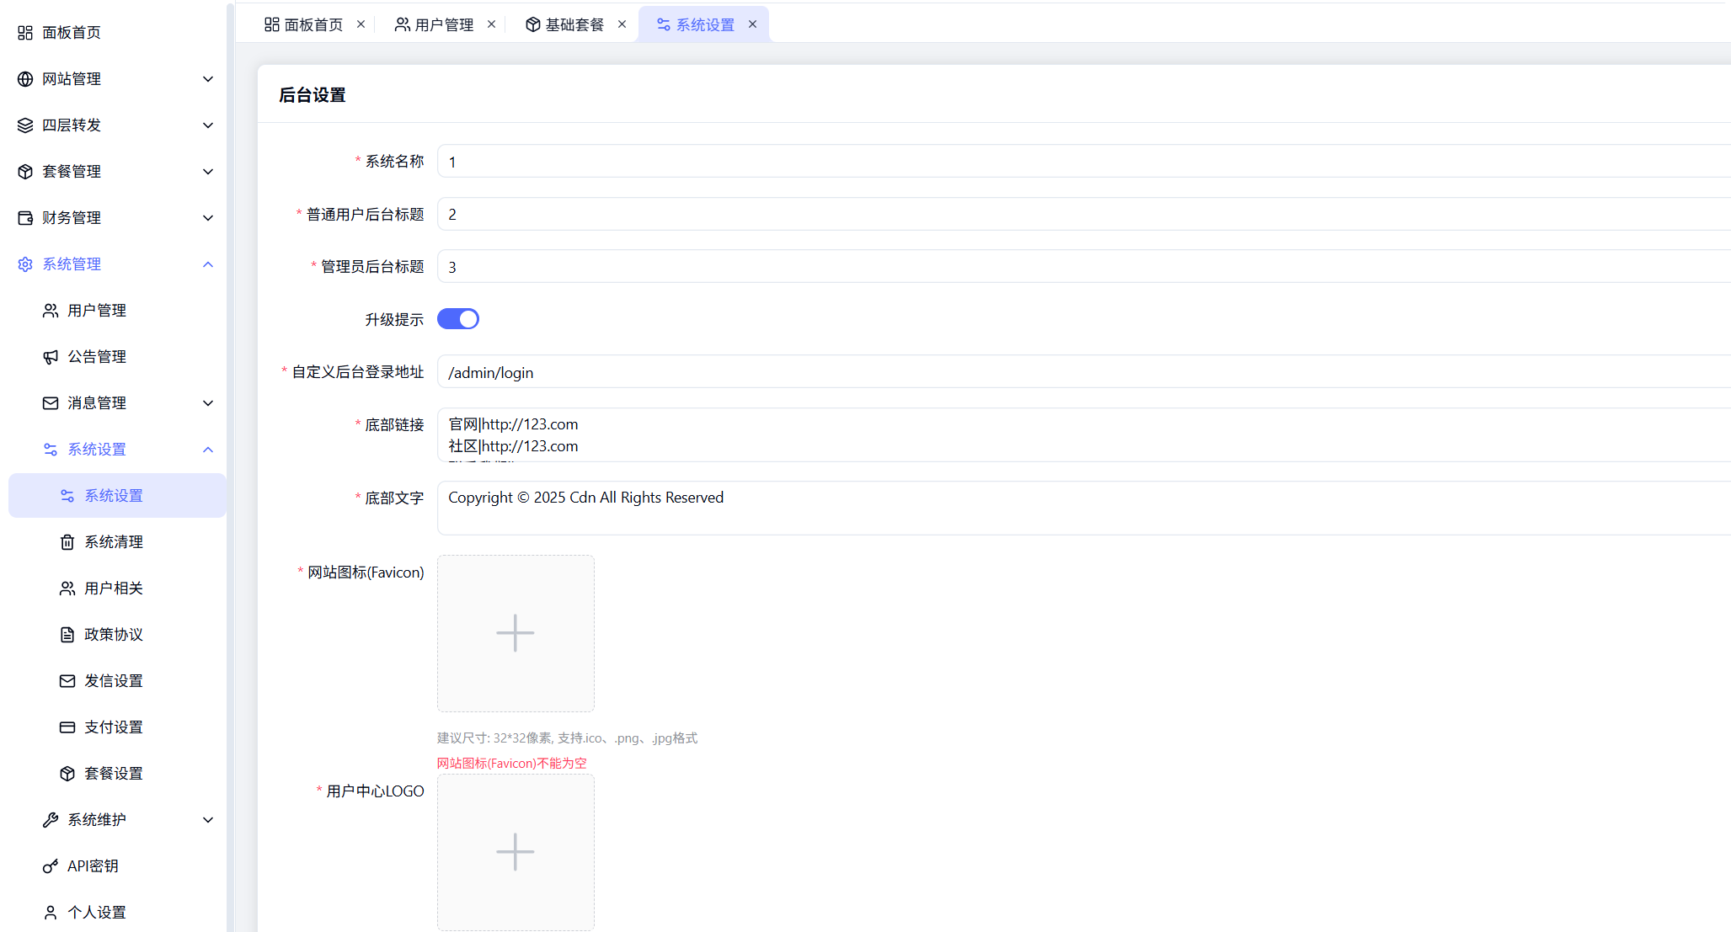Click the wallet icon next to 财务管理
1731x932 pixels.
25,218
